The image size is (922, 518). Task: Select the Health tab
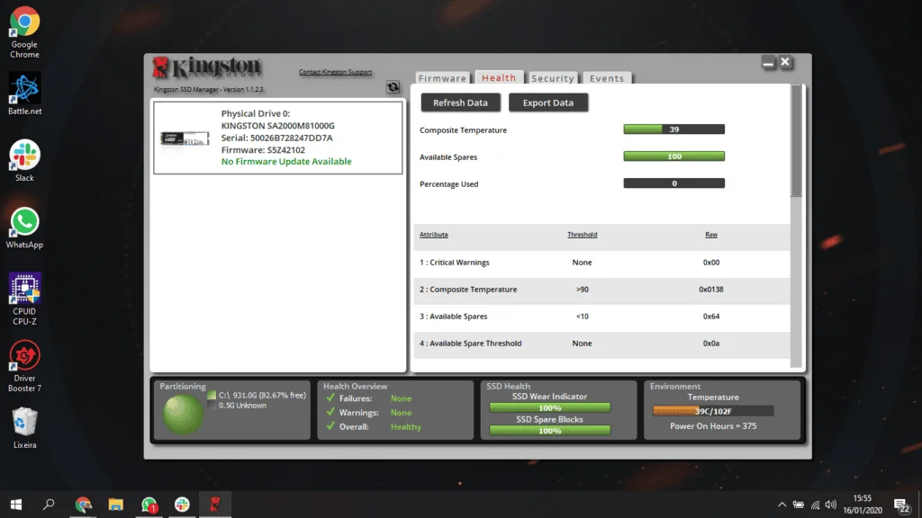click(x=499, y=77)
